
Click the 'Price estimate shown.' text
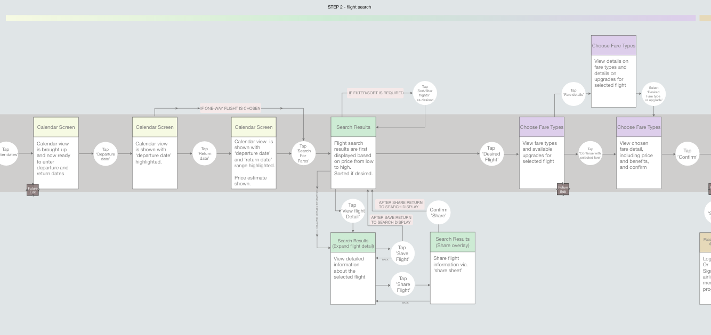pyautogui.click(x=251, y=181)
